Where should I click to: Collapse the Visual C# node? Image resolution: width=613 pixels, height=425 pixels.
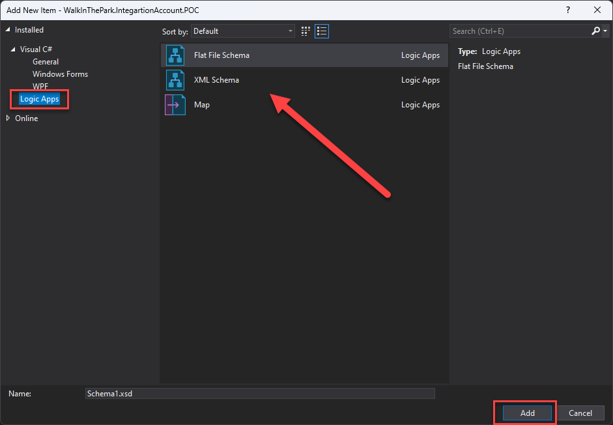[x=13, y=49]
